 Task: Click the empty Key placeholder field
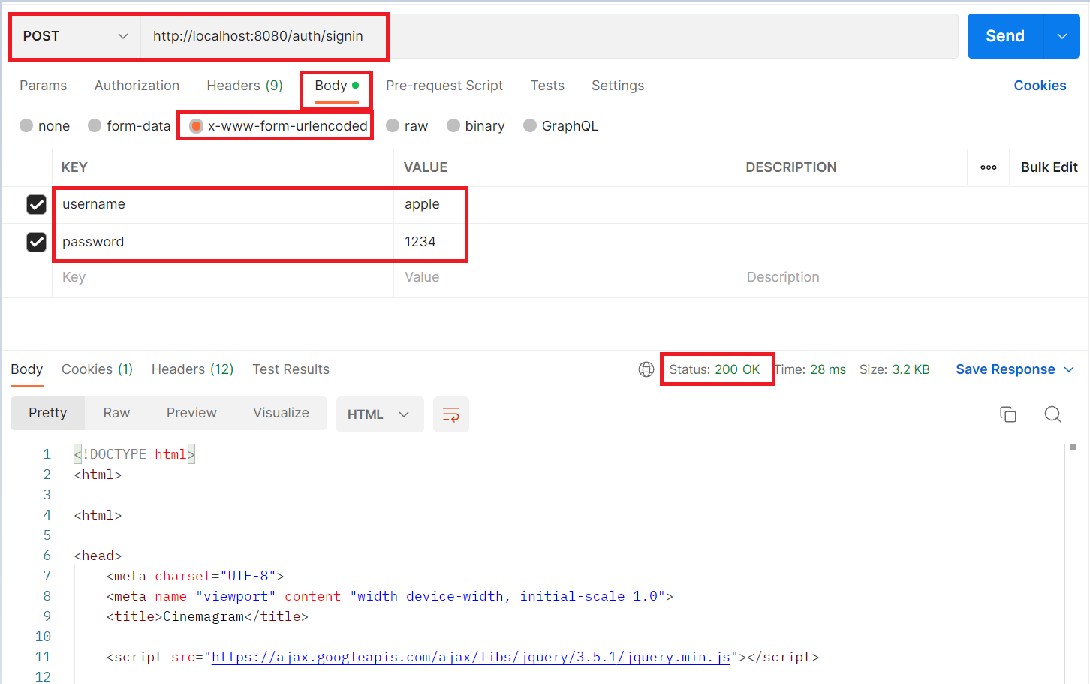[223, 277]
